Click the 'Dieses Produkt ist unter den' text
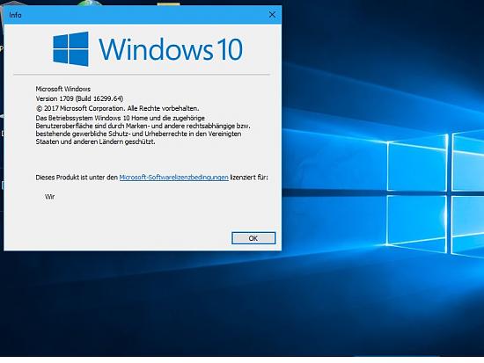 pos(77,178)
